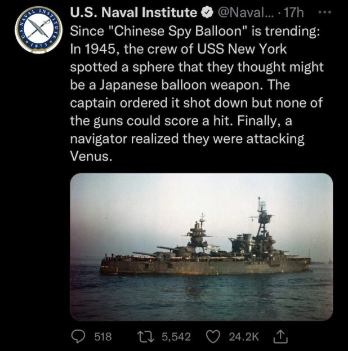View the 518 replies count

(x=102, y=337)
